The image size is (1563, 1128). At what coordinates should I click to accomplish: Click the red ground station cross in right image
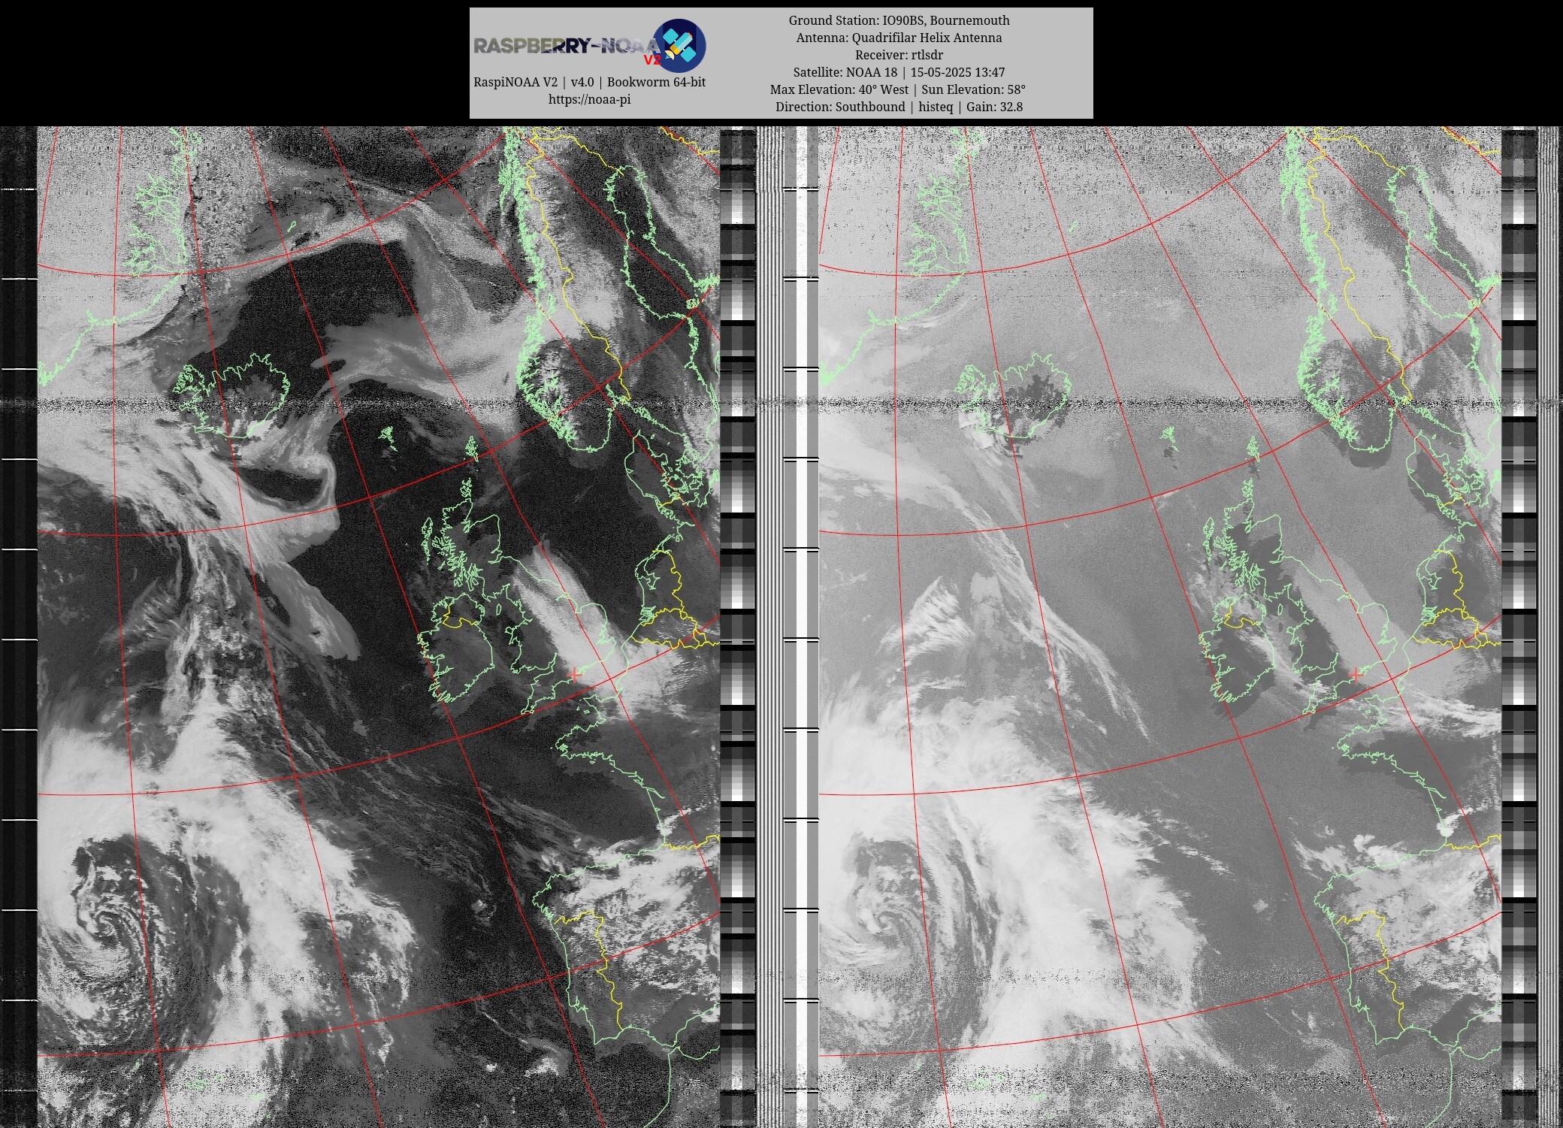[1355, 675]
